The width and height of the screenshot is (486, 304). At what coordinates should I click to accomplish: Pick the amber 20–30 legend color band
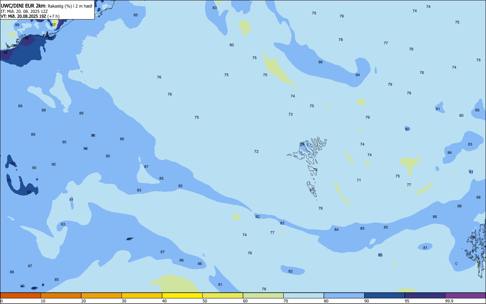[101, 295]
